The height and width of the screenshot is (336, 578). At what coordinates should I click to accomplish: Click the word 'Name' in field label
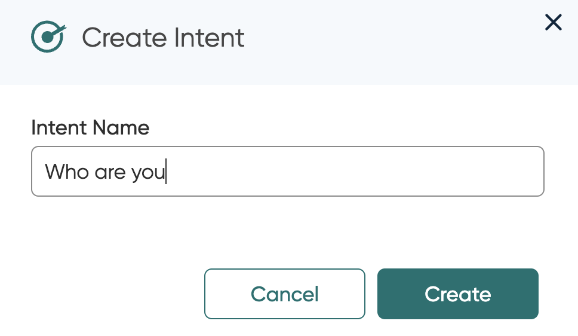121,128
